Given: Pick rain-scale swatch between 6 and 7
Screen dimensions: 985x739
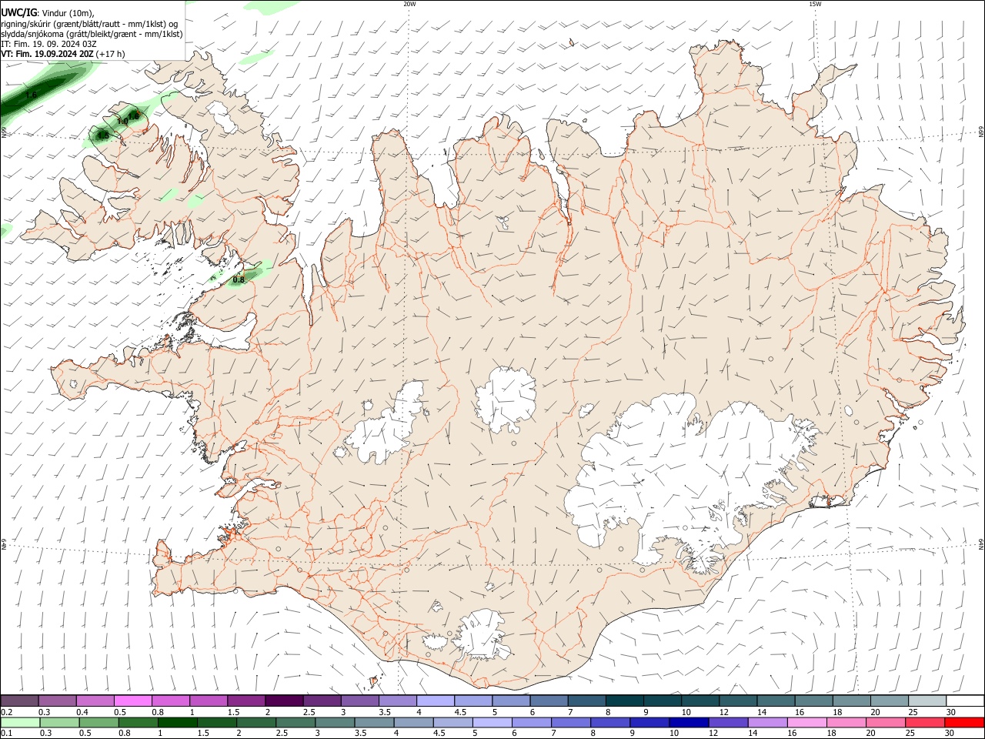Looking at the screenshot, I should tap(531, 722).
